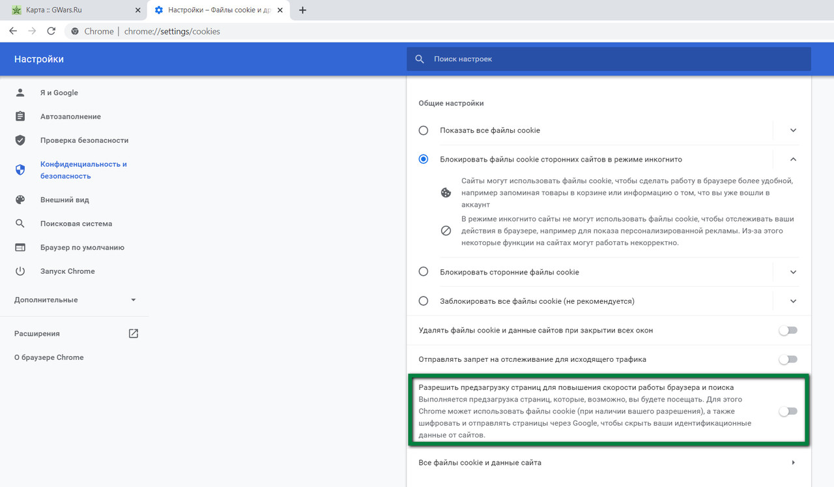This screenshot has width=834, height=487.
Task: Click the magnifier icon in settings search
Action: pos(420,59)
